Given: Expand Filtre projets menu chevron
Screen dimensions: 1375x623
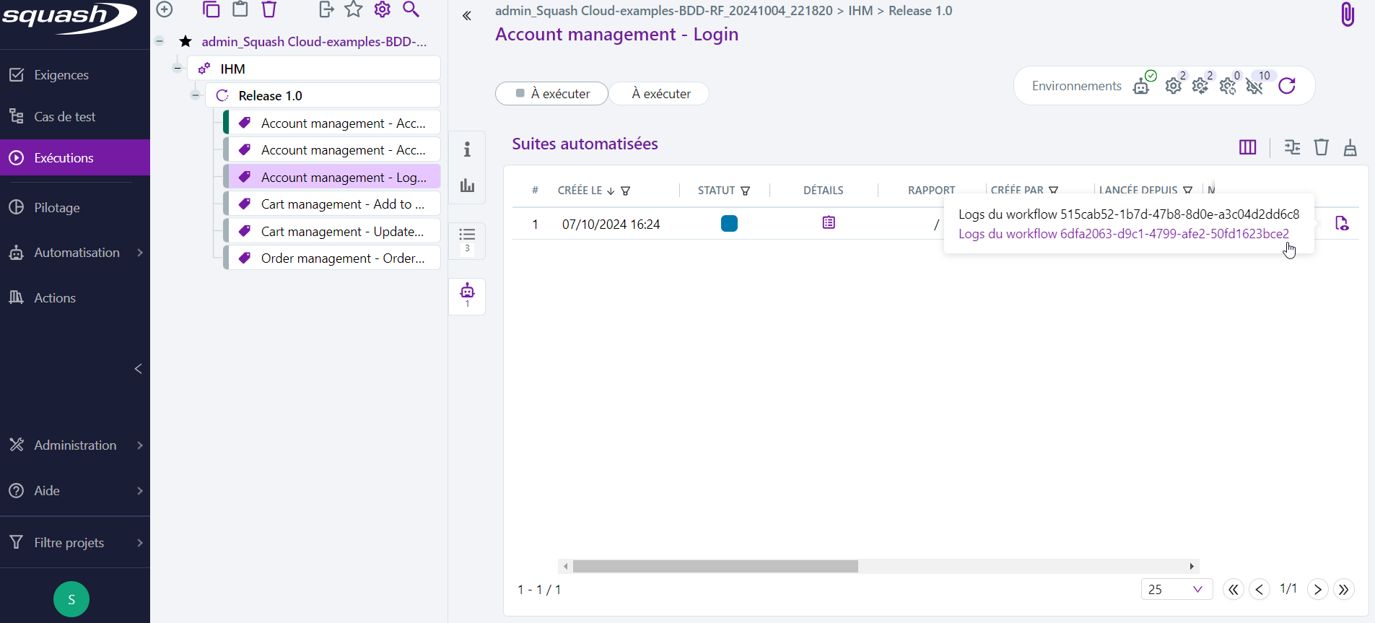Looking at the screenshot, I should click(140, 543).
